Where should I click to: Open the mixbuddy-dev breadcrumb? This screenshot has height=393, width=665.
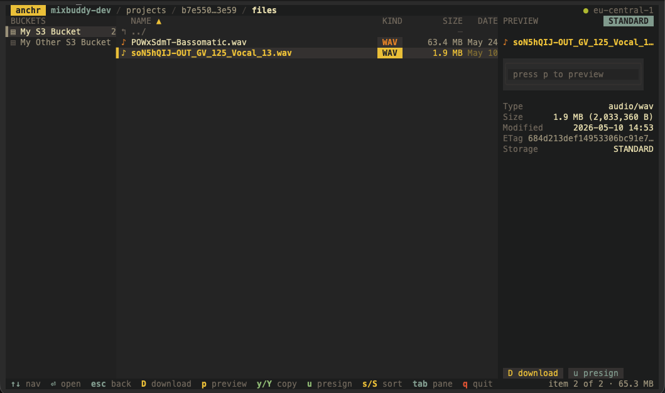tap(80, 10)
